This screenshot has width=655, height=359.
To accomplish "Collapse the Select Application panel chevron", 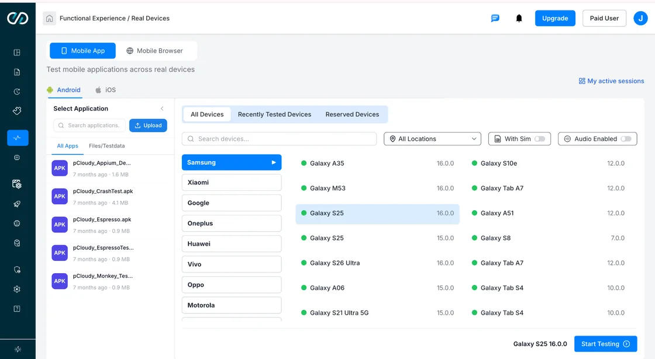I will [162, 109].
